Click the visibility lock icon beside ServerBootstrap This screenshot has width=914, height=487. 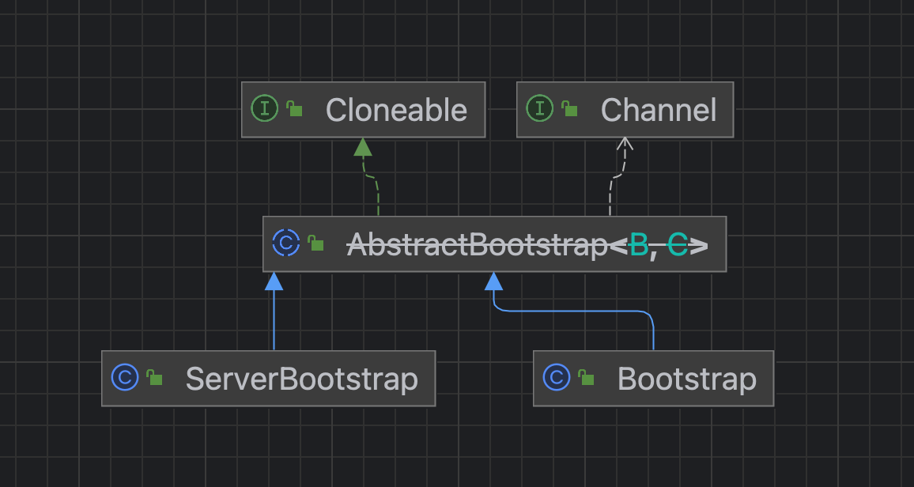coord(155,378)
